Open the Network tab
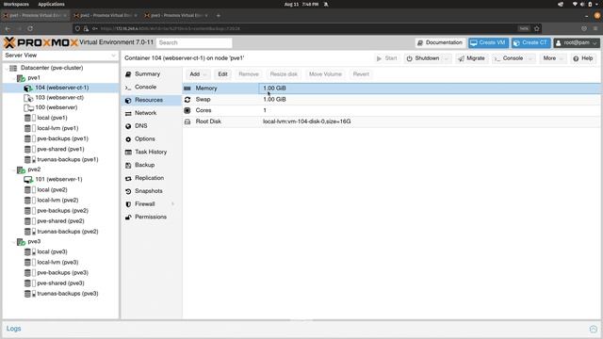 coord(145,113)
